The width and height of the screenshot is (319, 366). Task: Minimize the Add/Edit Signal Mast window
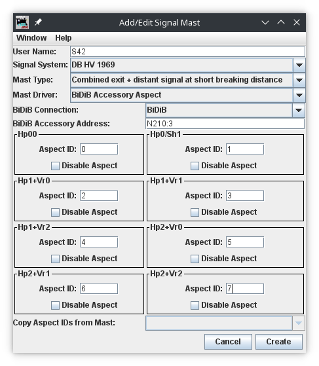(x=265, y=22)
